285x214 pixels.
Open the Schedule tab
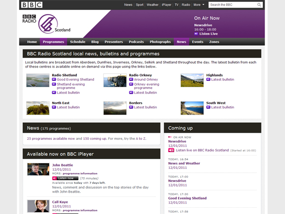pyautogui.click(x=77, y=42)
